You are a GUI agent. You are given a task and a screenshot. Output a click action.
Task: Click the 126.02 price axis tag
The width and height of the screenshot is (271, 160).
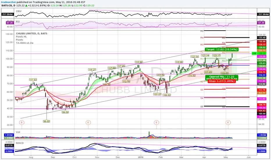point(262,47)
